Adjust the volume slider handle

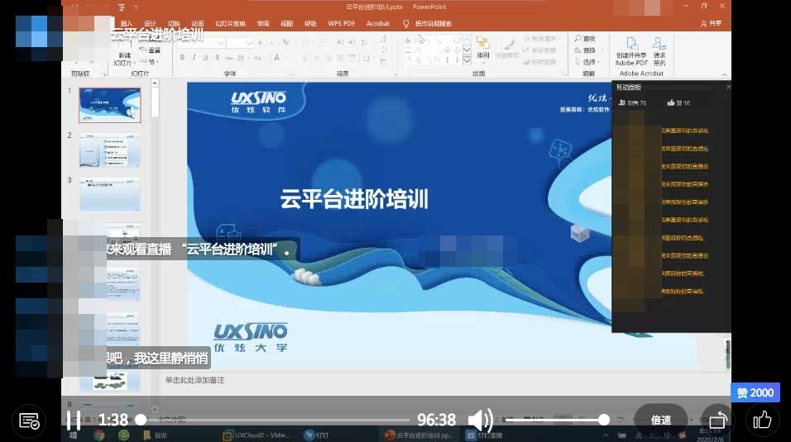pyautogui.click(x=604, y=420)
